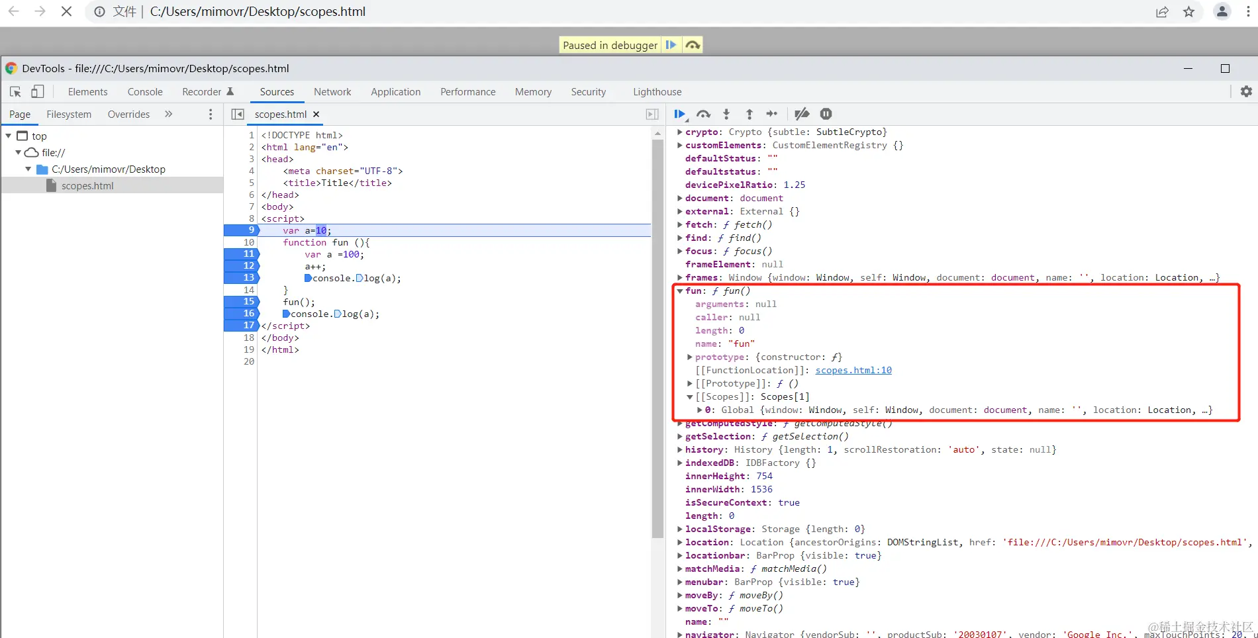
Task: Toggle breakpoint on line 17
Action: (242, 326)
